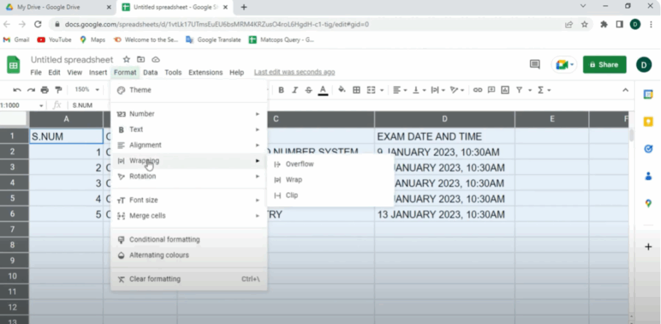Viewport: 661px width, 324px height.
Task: Click the print icon in toolbar
Action: [x=45, y=90]
